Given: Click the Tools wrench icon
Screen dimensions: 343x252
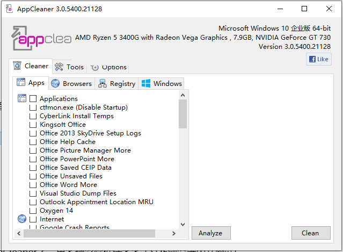Looking at the screenshot, I should (x=59, y=67).
